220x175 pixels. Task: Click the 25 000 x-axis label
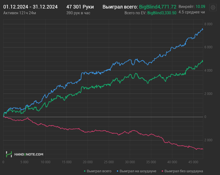coord(109,162)
